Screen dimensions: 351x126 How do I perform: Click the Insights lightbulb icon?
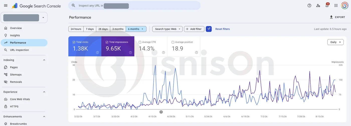(x=6, y=35)
